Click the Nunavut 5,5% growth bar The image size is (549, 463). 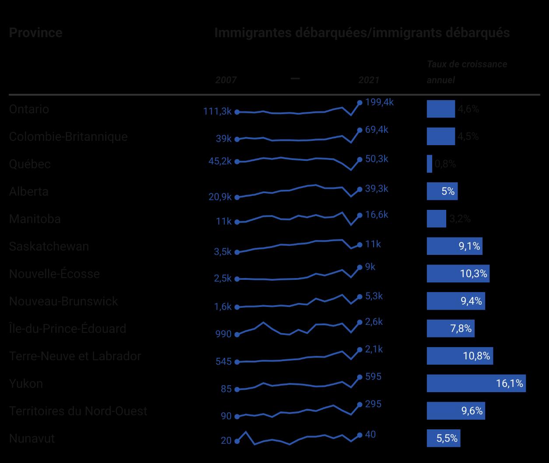tap(444, 438)
